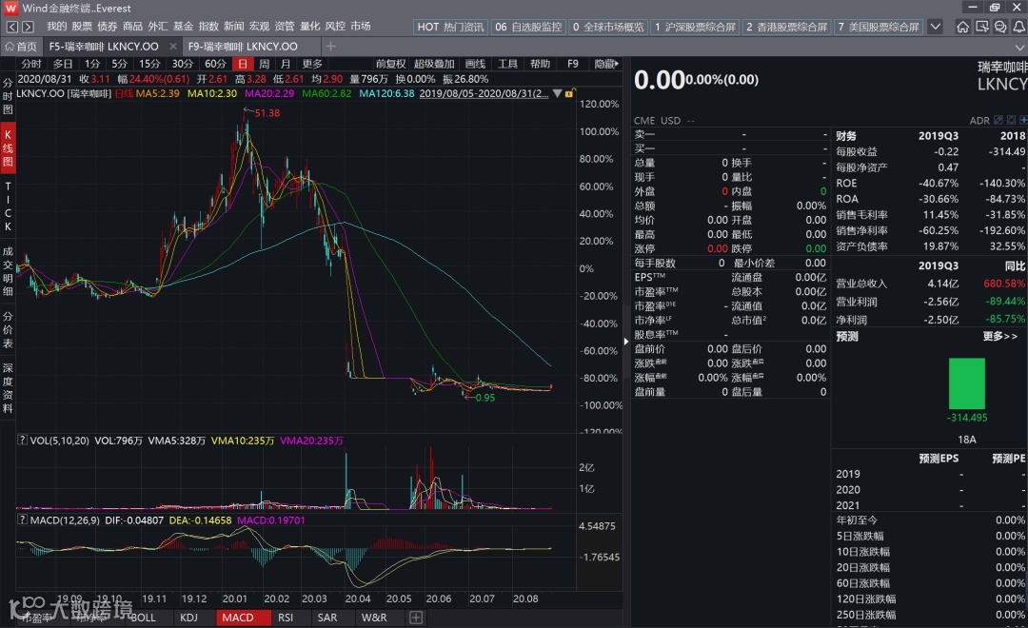Collapse the side panel via 隐藏 button

point(605,64)
